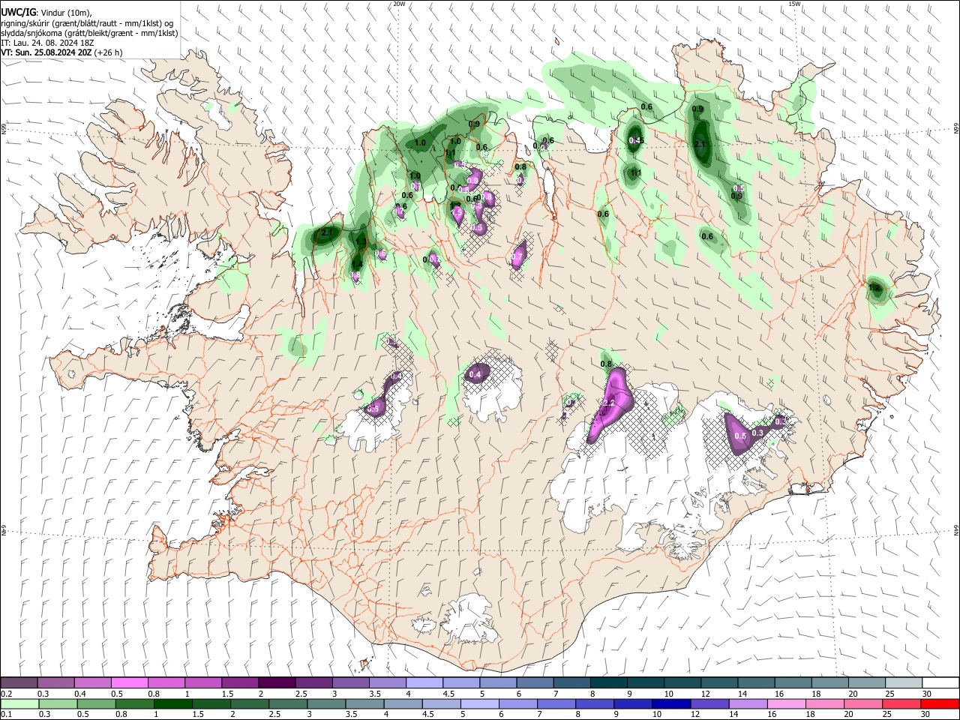Click the lavender 4–4.5 snow swatch

424,682
